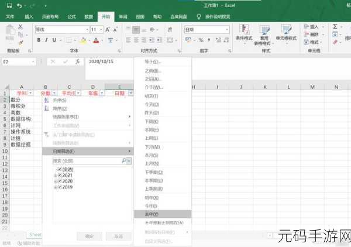Switch to the 页面布局 (Page Layout) tab
Viewport: 351px width, 247px height.
(50, 16)
